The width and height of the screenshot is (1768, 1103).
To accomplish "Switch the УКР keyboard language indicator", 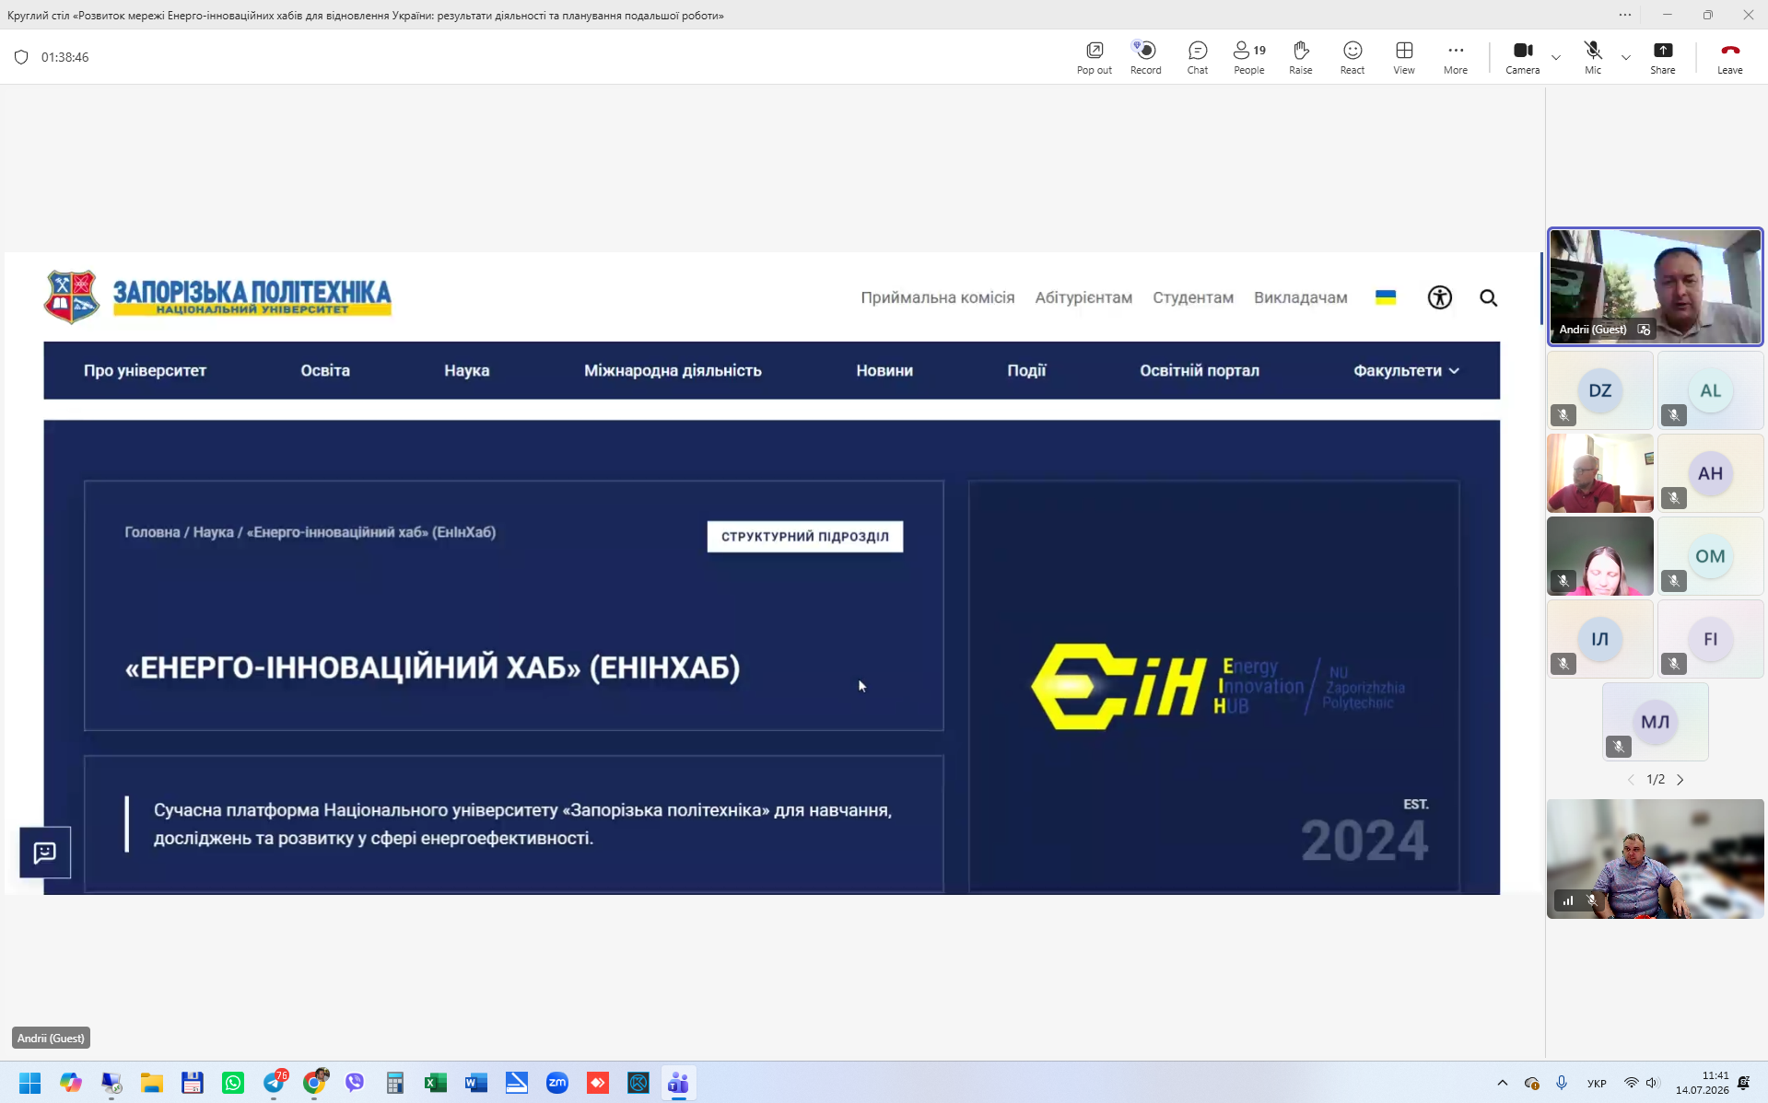I will pyautogui.click(x=1597, y=1083).
